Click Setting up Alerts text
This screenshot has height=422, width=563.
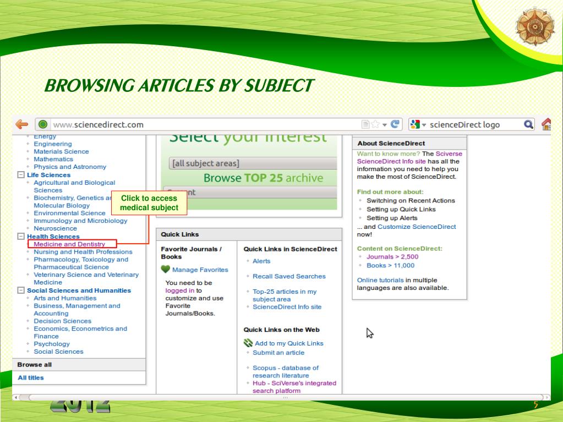pos(392,218)
